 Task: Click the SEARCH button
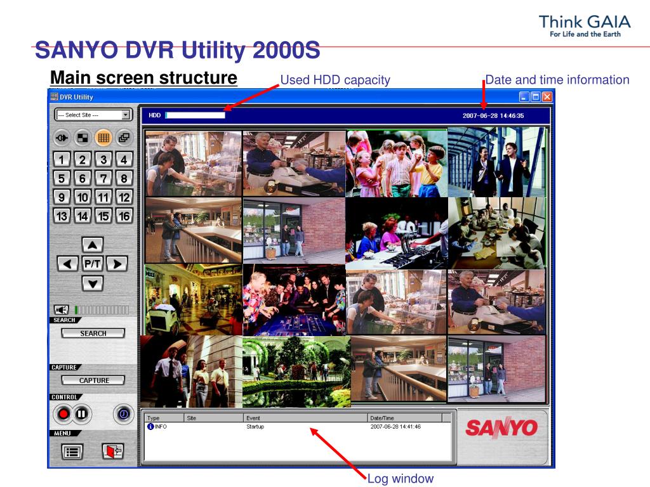pyautogui.click(x=93, y=334)
